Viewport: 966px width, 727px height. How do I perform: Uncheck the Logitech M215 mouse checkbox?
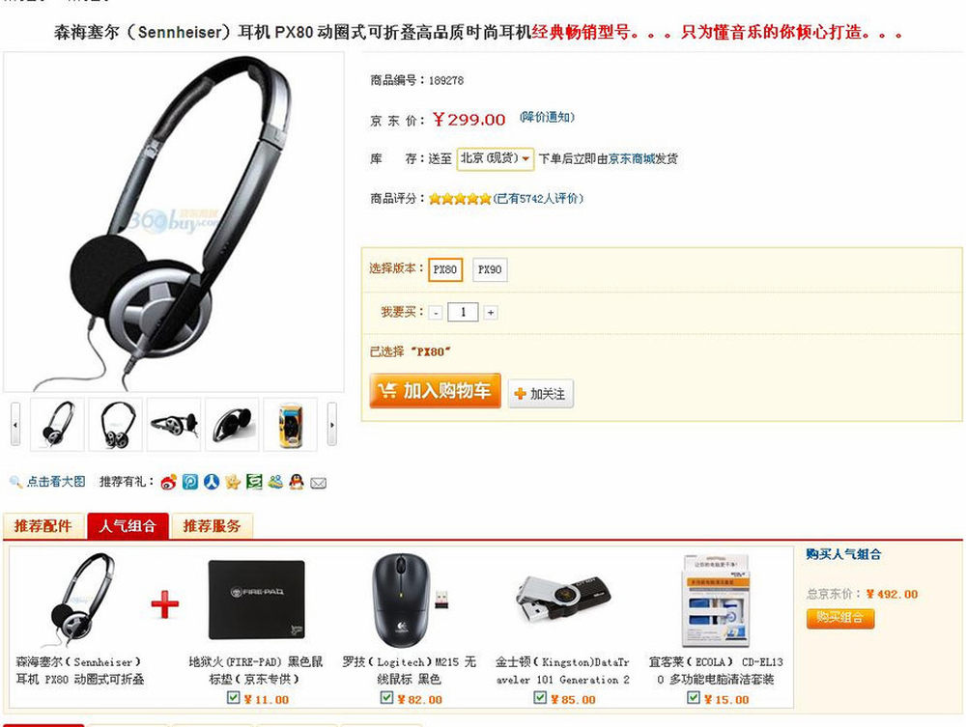tap(387, 697)
